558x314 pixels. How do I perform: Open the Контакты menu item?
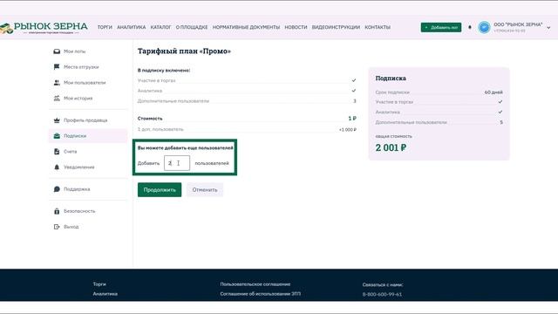pos(378,27)
